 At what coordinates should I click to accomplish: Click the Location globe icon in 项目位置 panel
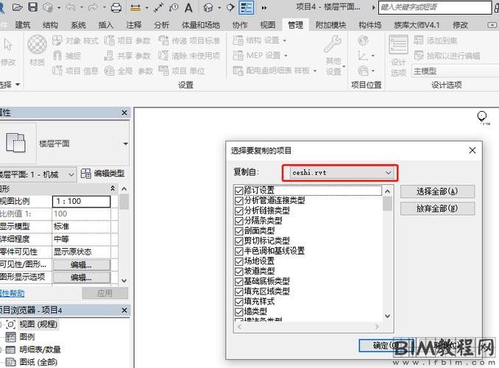(363, 40)
